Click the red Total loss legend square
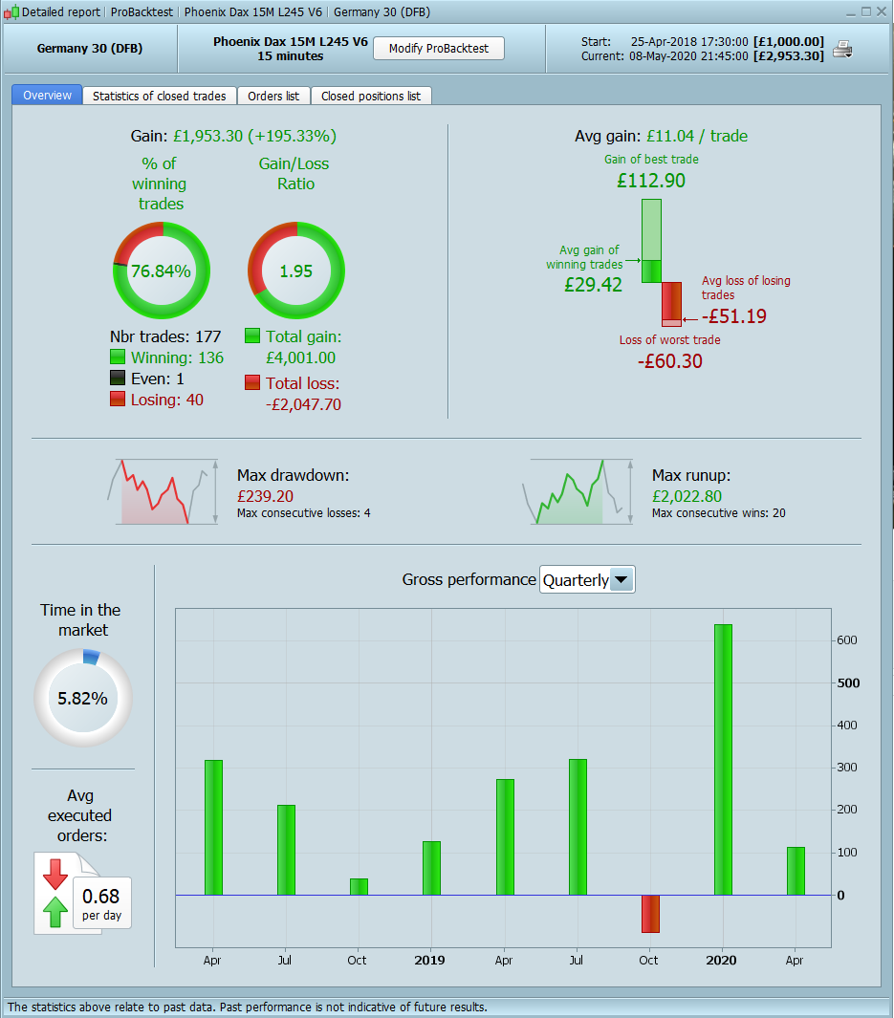This screenshot has width=894, height=1018. click(x=252, y=382)
